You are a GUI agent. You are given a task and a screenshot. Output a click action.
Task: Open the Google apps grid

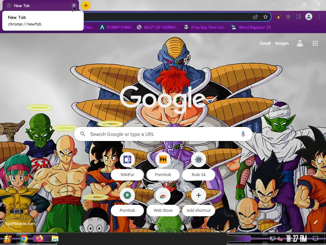(315, 43)
